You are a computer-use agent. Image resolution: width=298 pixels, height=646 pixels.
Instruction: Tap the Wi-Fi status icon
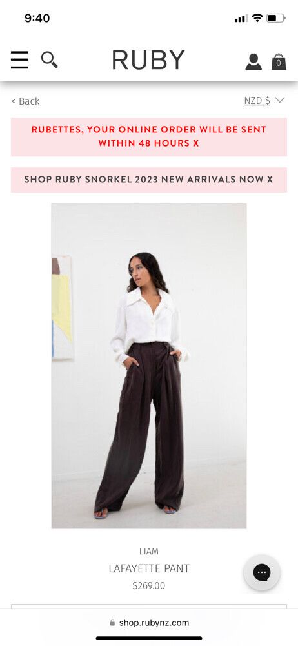257,17
